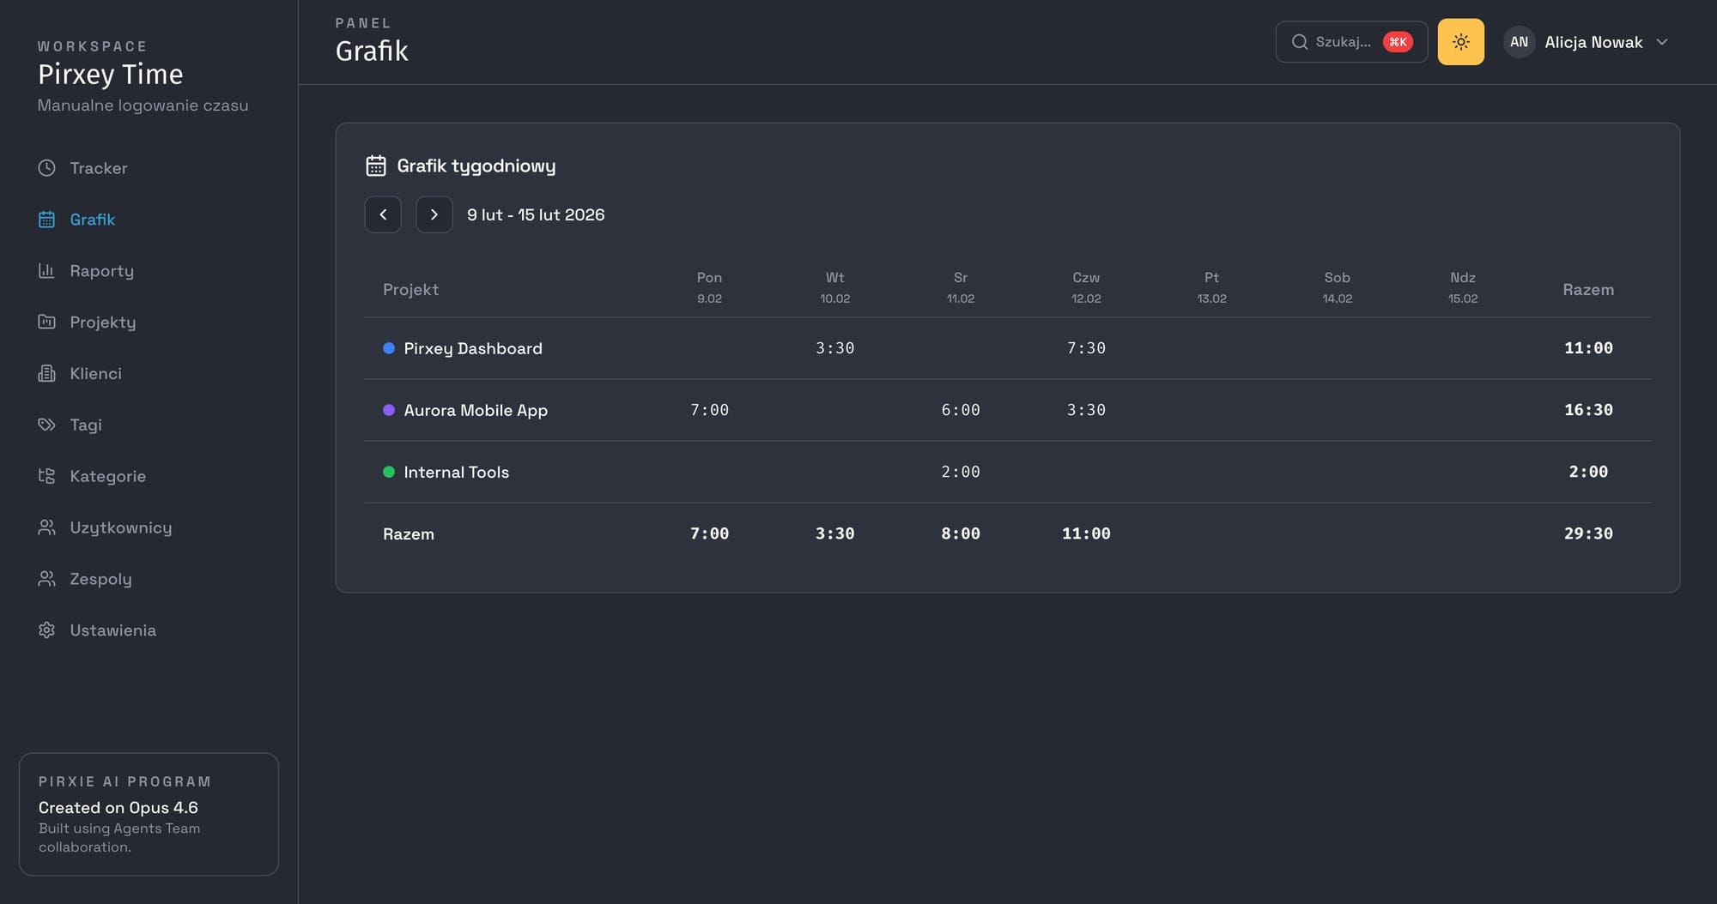Click the calendar icon beside Grafik tygodniowy
This screenshot has width=1717, height=904.
tap(376, 166)
